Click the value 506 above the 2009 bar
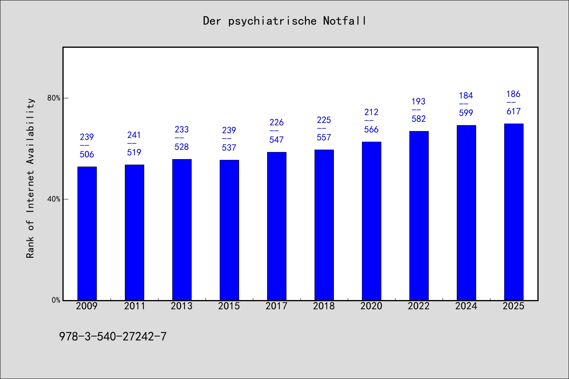The width and height of the screenshot is (569, 379). coord(87,154)
